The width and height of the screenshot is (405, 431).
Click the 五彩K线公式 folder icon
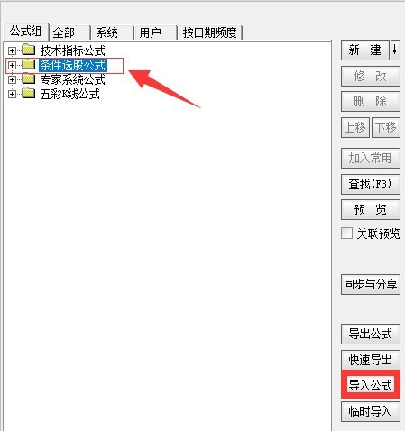pyautogui.click(x=29, y=93)
